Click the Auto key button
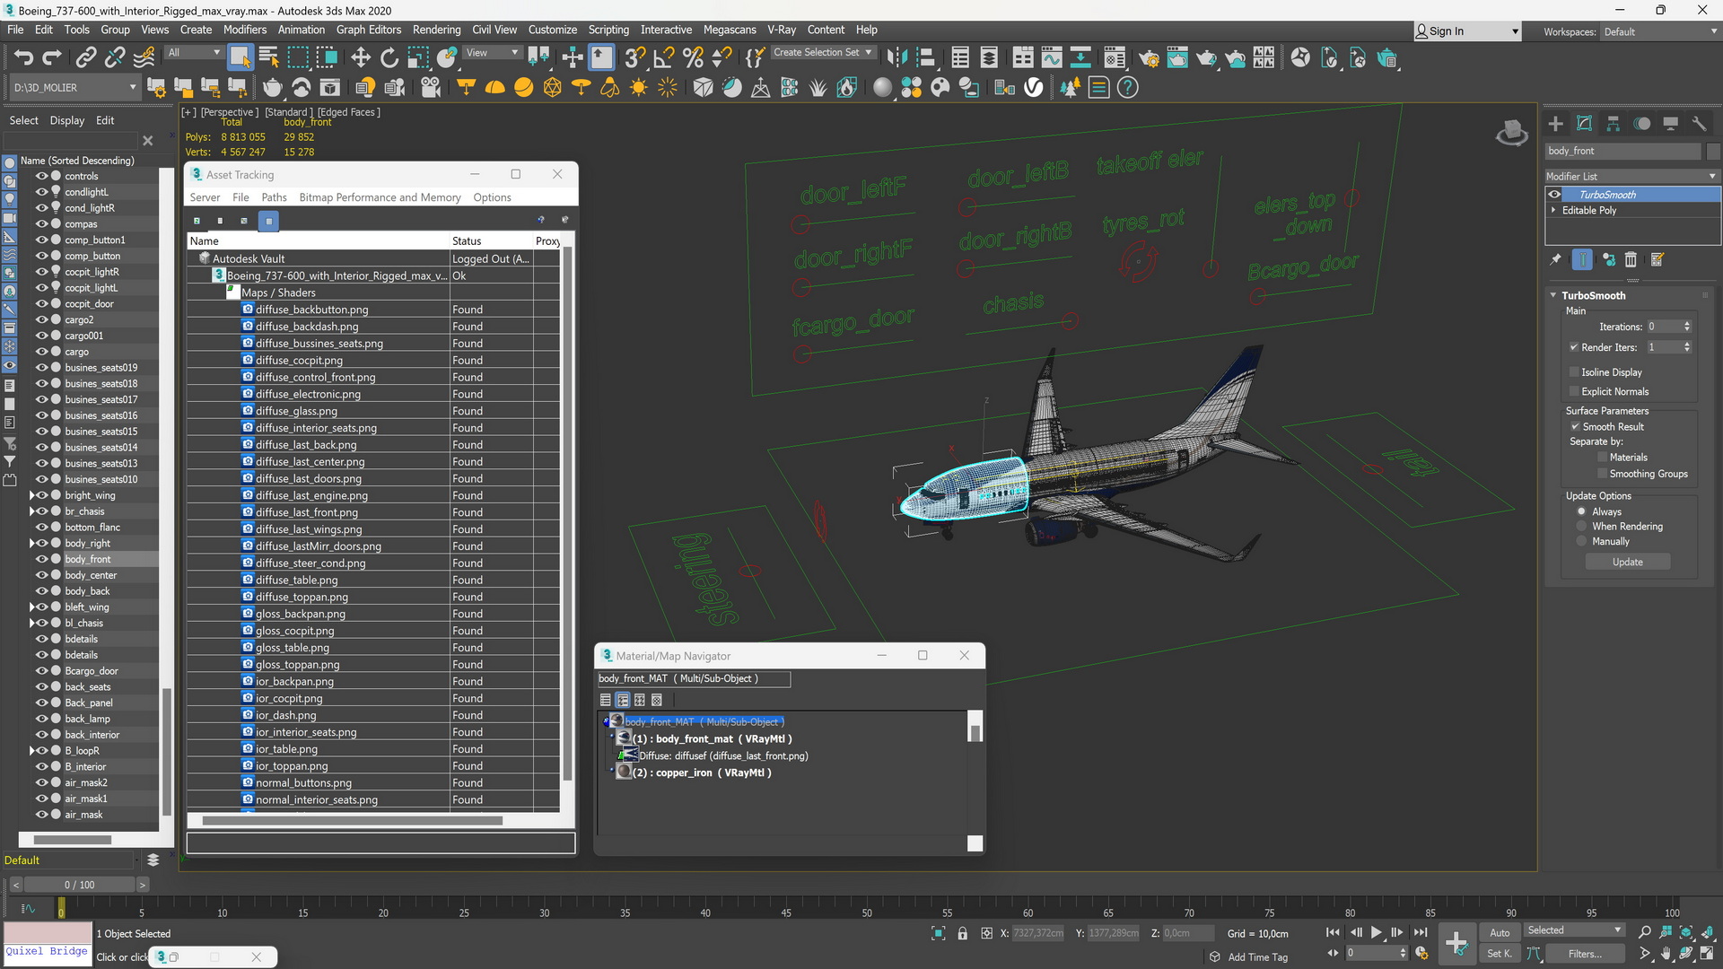 1500,933
